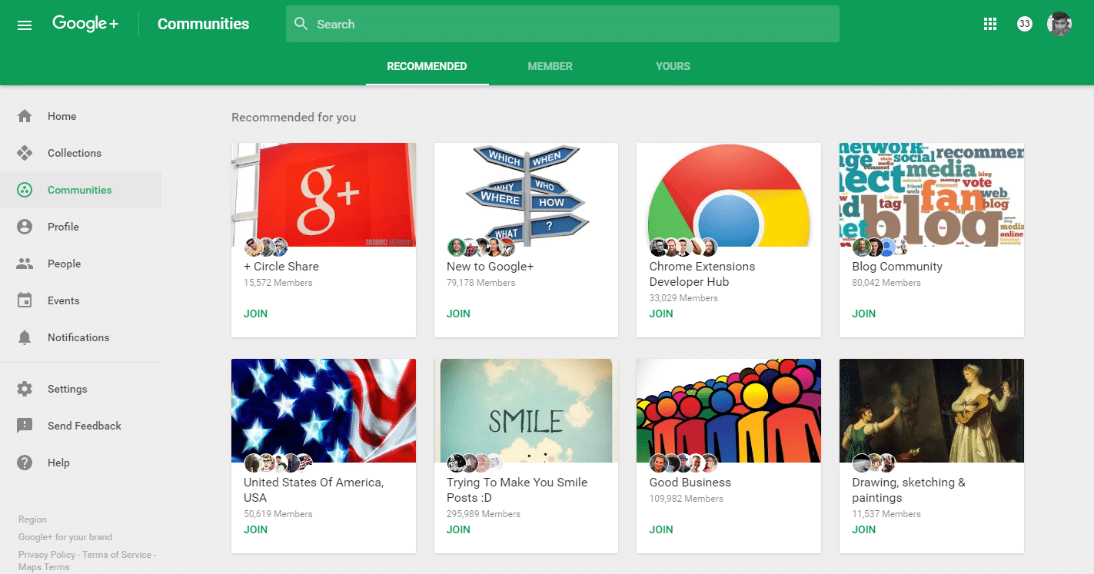Join the New to Google+ community
Screen dimensions: 1094x574
click(x=458, y=314)
